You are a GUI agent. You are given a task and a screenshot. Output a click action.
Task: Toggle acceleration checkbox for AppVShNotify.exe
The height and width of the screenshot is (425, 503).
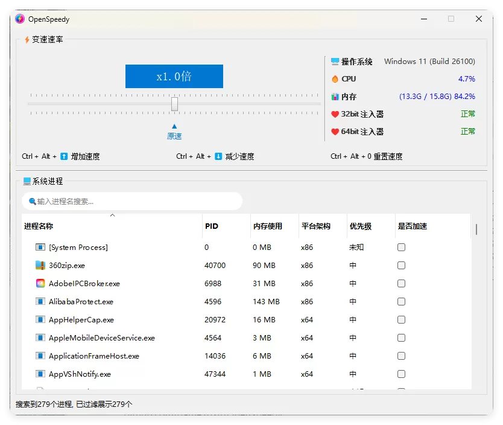click(401, 374)
